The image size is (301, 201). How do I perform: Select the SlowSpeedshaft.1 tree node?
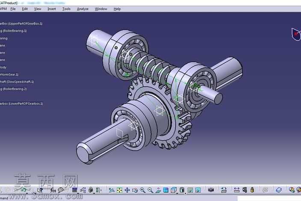17,82
